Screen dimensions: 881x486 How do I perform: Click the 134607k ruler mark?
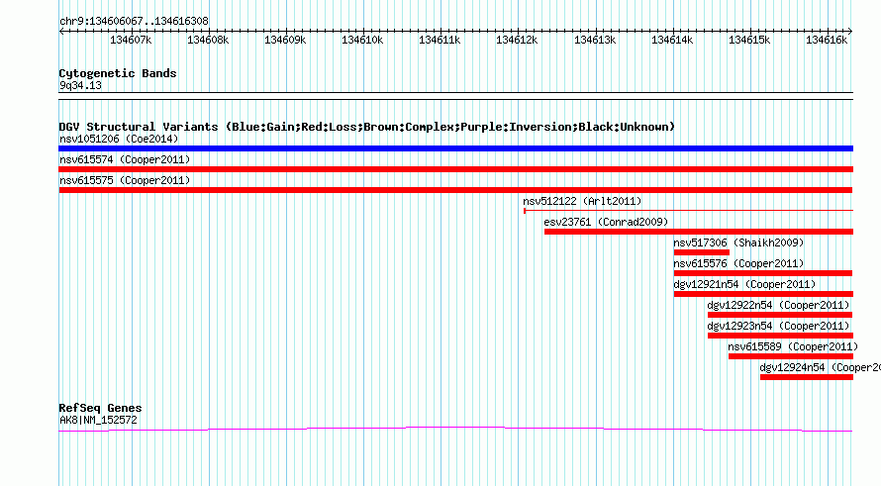coord(131,40)
